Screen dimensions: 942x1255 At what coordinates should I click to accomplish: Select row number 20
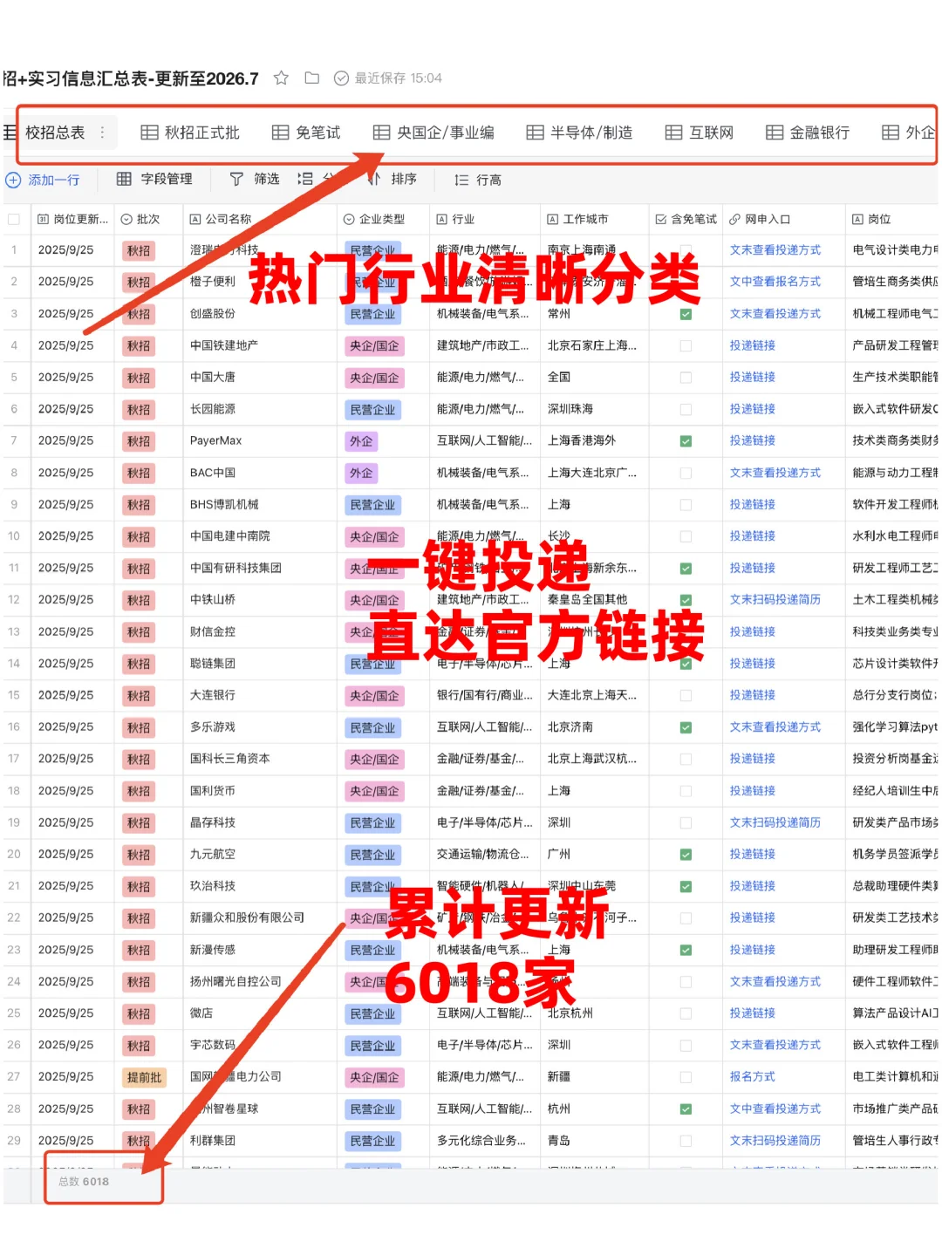14,855
